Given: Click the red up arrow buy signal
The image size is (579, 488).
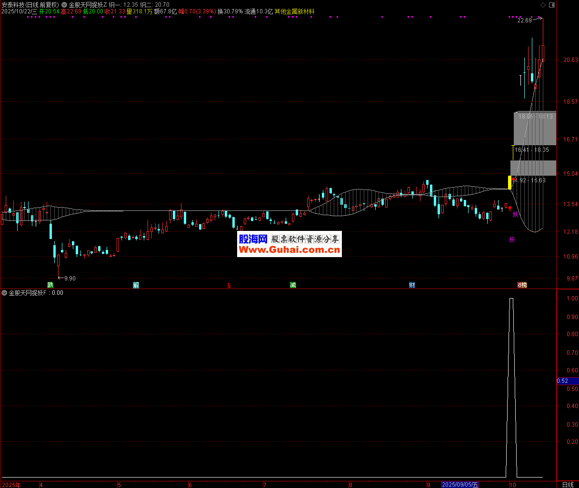Looking at the screenshot, I should click(510, 208).
